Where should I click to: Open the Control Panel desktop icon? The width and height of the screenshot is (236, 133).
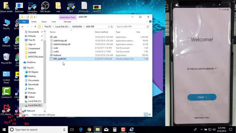[6, 77]
